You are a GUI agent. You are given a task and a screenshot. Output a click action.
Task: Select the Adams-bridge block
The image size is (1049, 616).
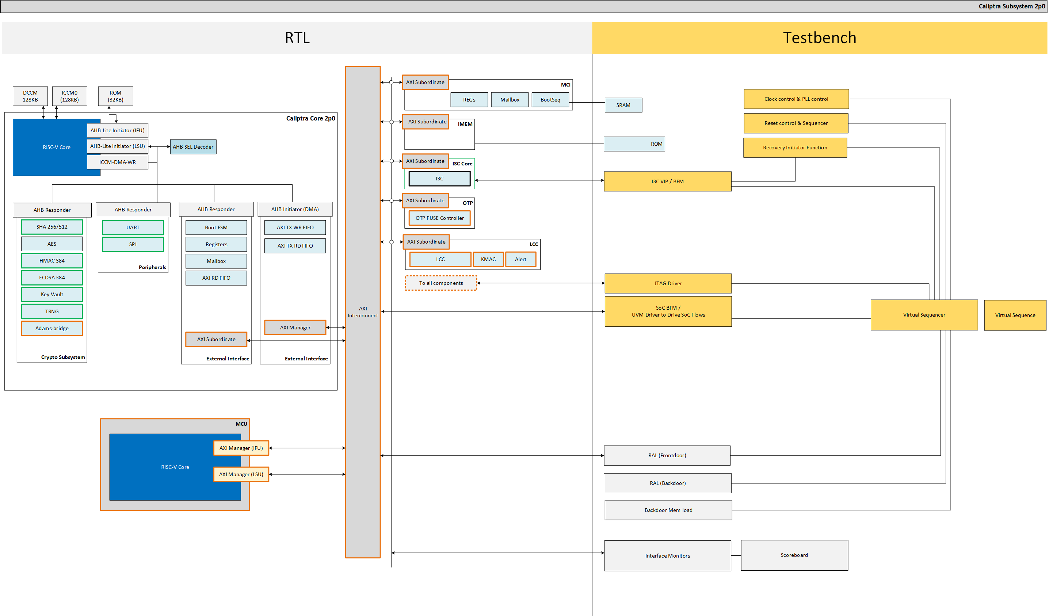pos(52,328)
